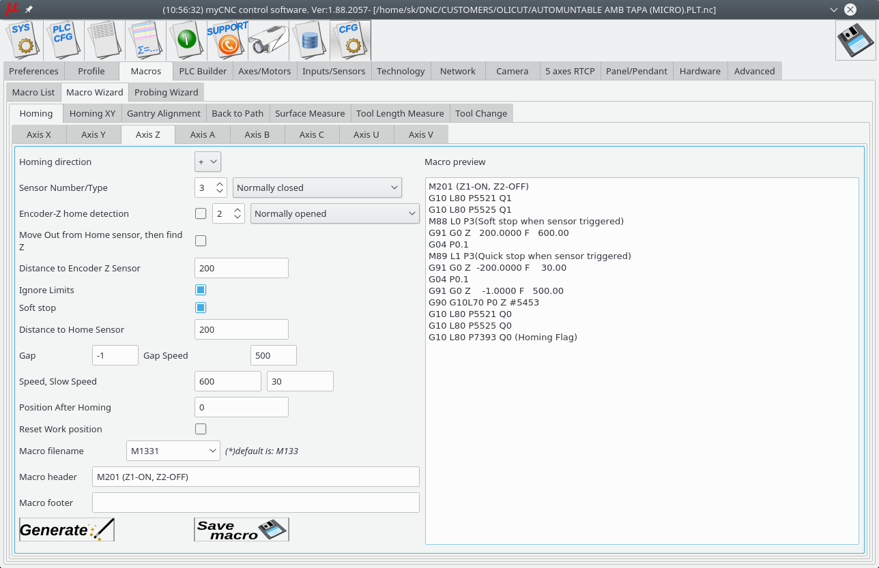Image resolution: width=879 pixels, height=568 pixels.
Task: Open the camera icon in toolbar
Action: coord(268,40)
